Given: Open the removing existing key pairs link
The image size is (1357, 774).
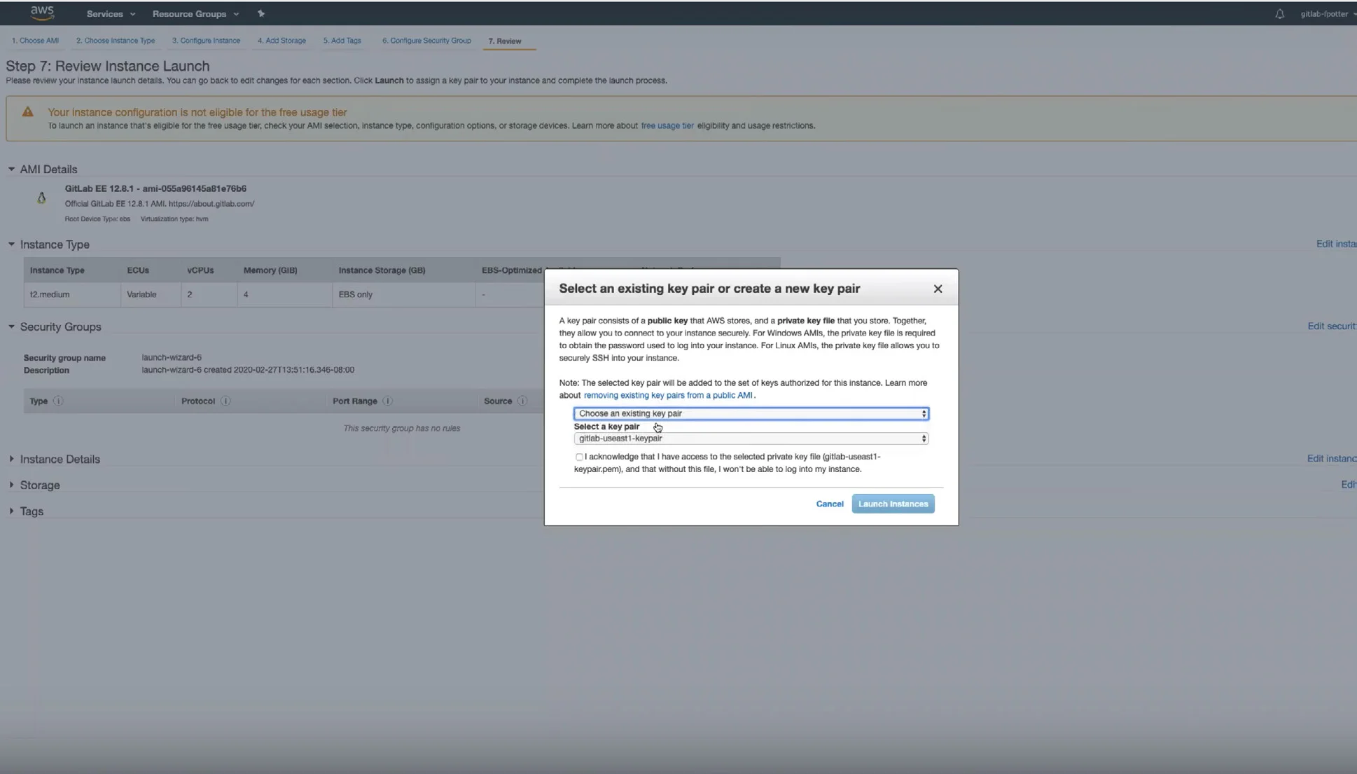Looking at the screenshot, I should click(x=668, y=395).
